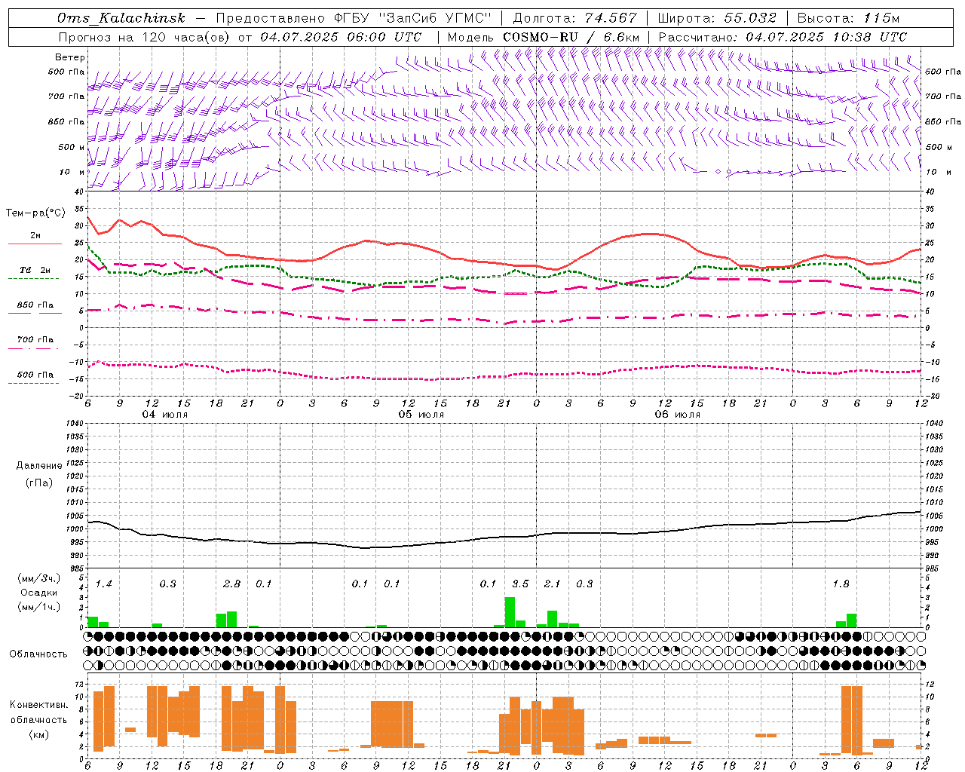This screenshot has height=772, width=965.
Task: Click the Тем-ра(°C) temperature panel label
Action: click(x=35, y=213)
